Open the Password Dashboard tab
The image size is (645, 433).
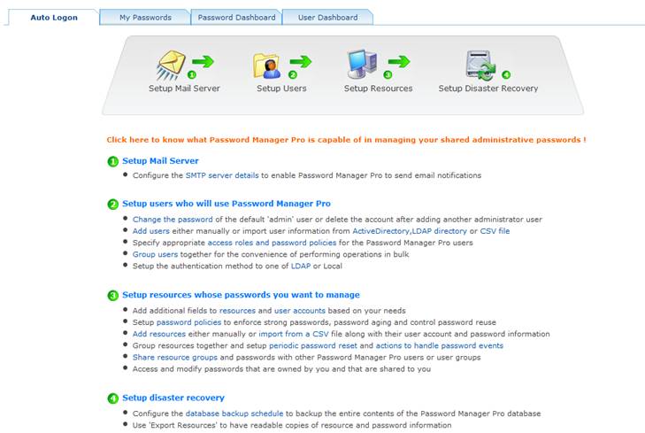click(x=236, y=18)
